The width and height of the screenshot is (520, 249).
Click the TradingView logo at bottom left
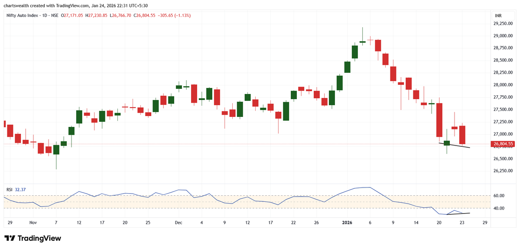point(32,238)
